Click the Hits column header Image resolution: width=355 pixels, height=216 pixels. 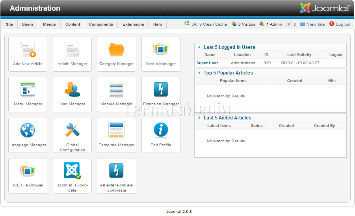[332, 81]
